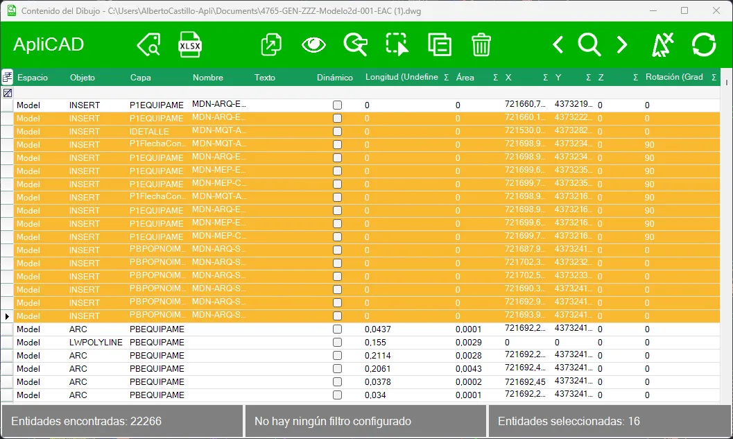Sort by the Espacio column header
The height and width of the screenshot is (439, 733).
[33, 78]
